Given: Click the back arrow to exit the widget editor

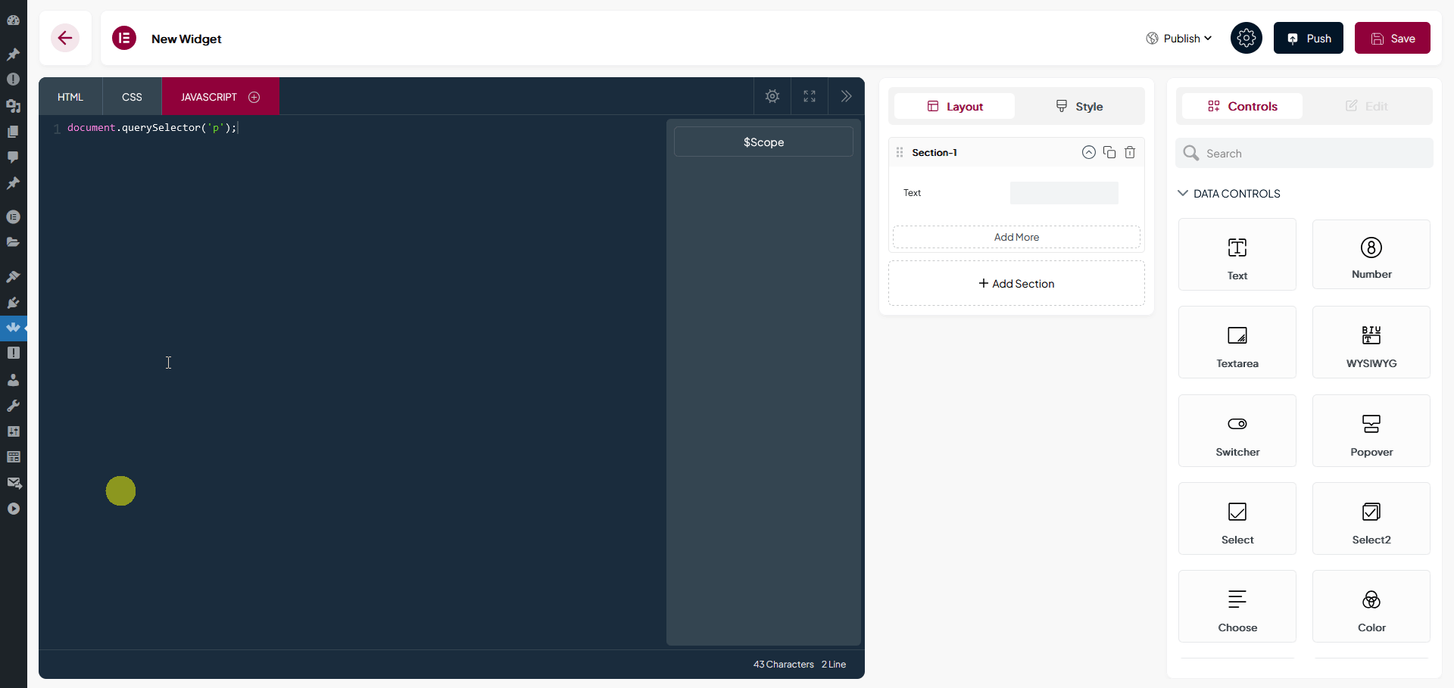Looking at the screenshot, I should pyautogui.click(x=65, y=38).
